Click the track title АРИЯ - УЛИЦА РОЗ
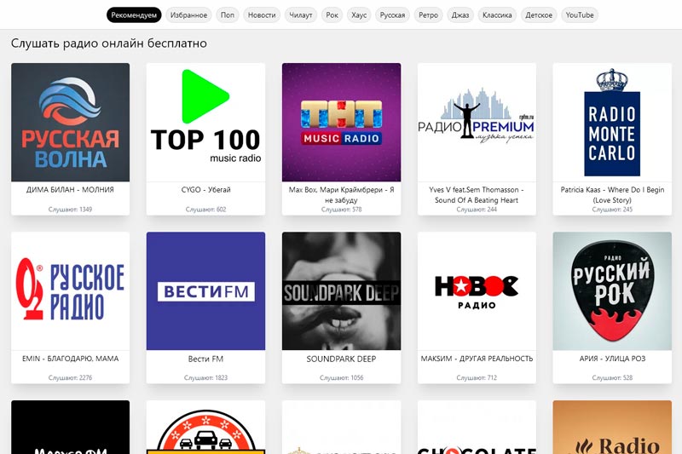This screenshot has height=454, width=682. (612, 359)
